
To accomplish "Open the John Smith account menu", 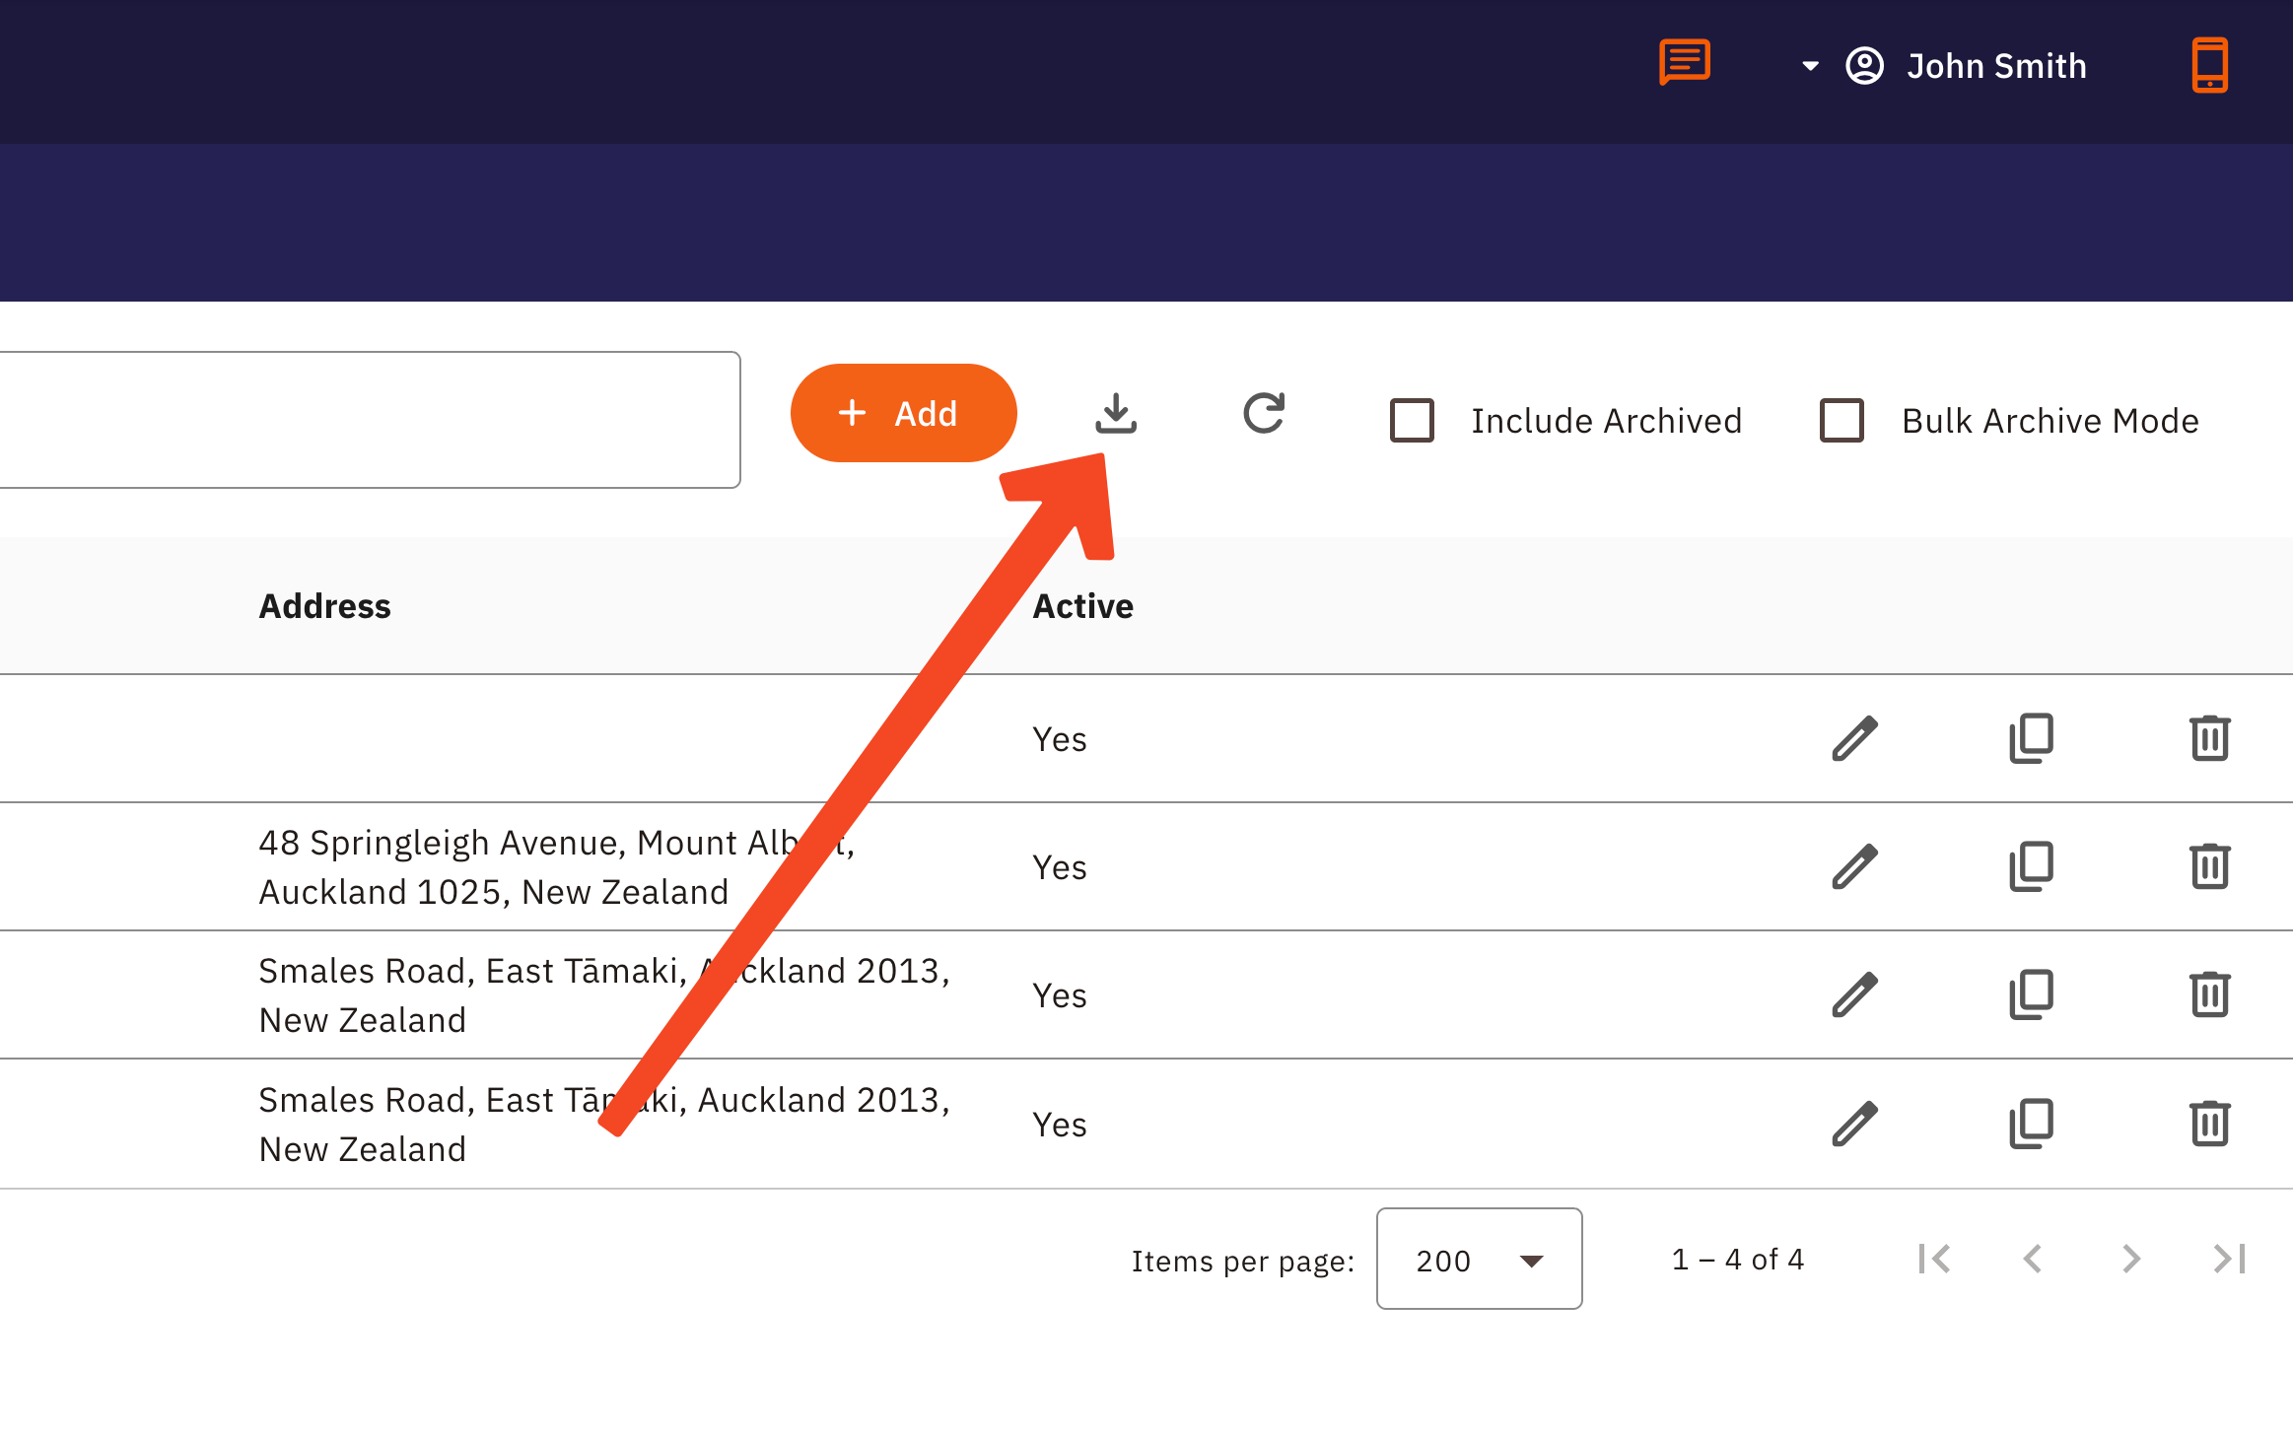I will (1995, 66).
